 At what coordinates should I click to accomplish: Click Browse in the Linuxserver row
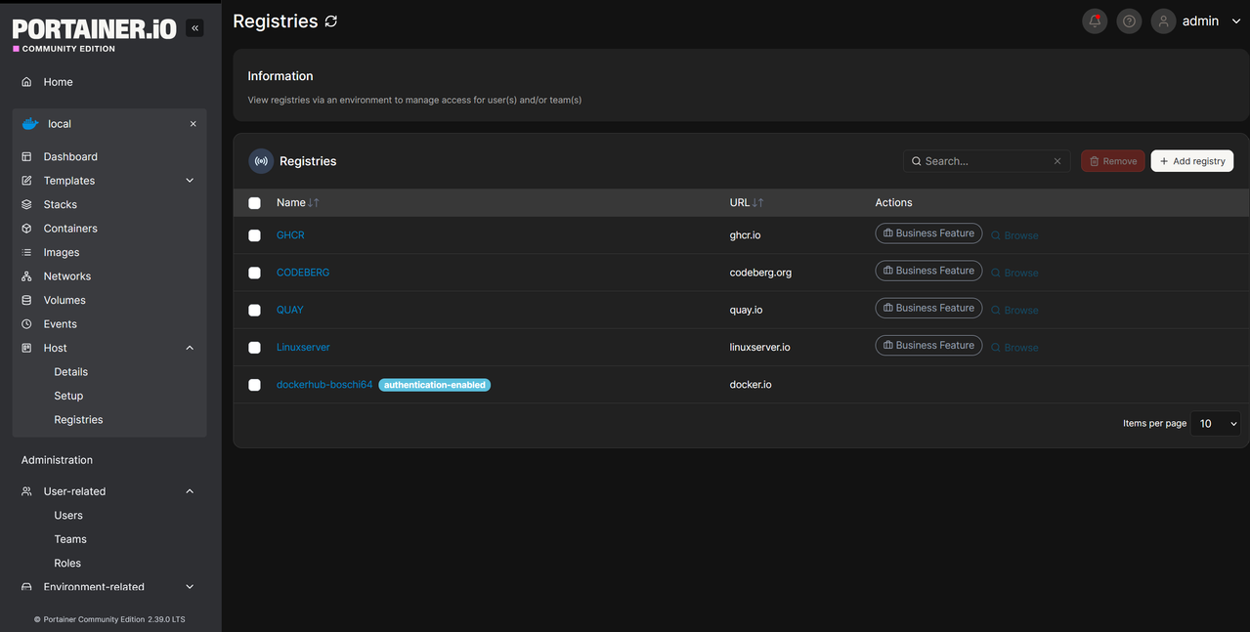(x=1014, y=348)
